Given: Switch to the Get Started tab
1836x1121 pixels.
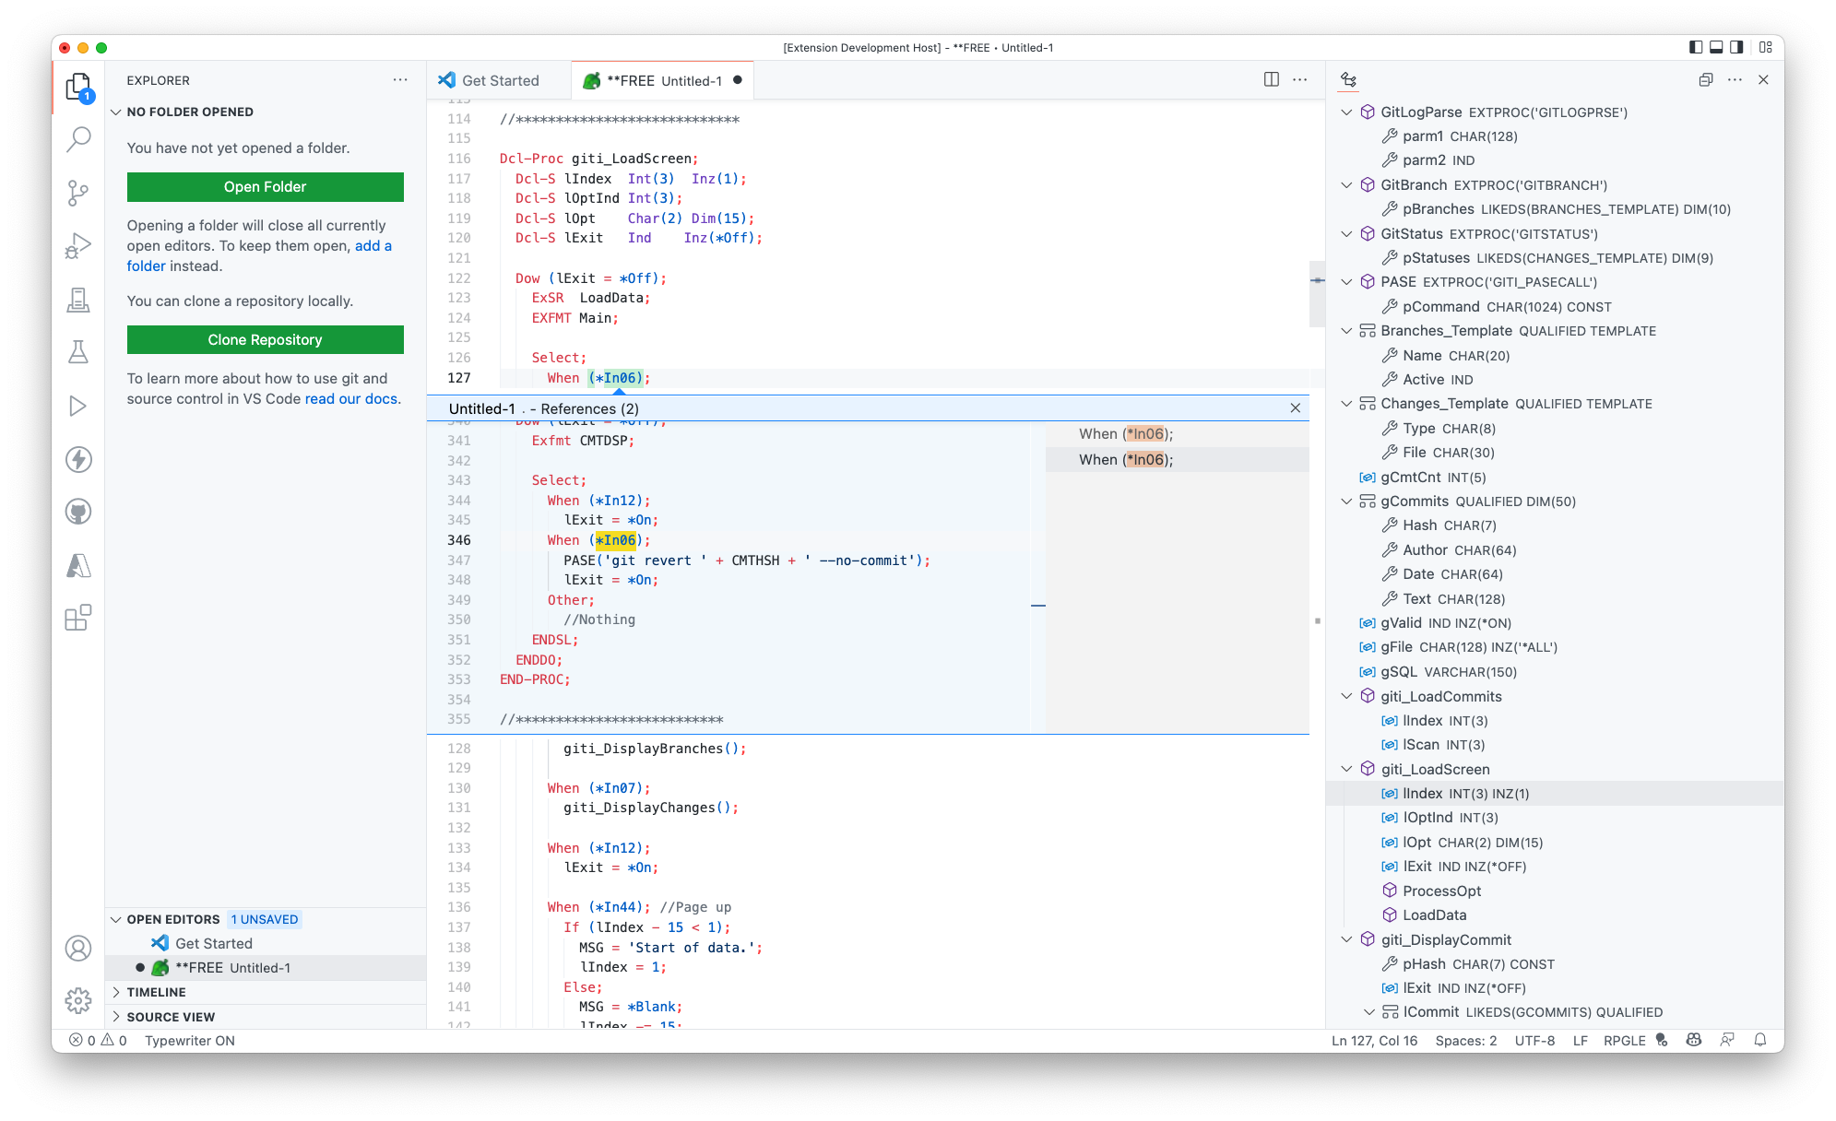Looking at the screenshot, I should click(498, 80).
